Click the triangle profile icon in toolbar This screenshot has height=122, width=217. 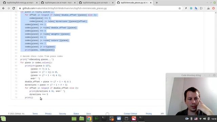pyautogui.click(x=208, y=8)
